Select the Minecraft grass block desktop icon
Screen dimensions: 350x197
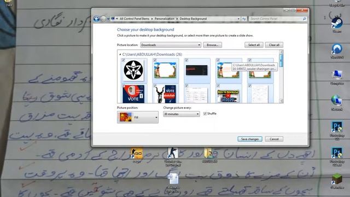point(337,180)
